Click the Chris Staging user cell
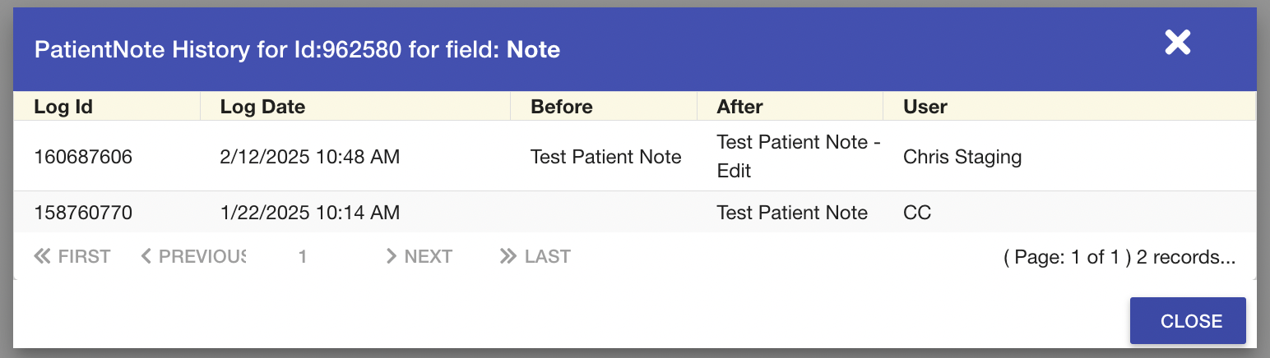 click(x=962, y=157)
